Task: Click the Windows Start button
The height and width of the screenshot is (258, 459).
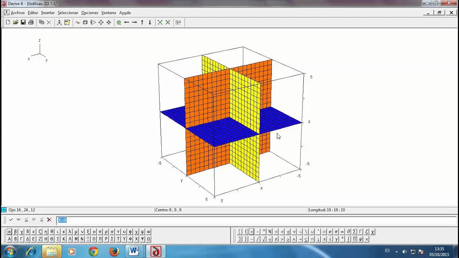Action: point(10,252)
